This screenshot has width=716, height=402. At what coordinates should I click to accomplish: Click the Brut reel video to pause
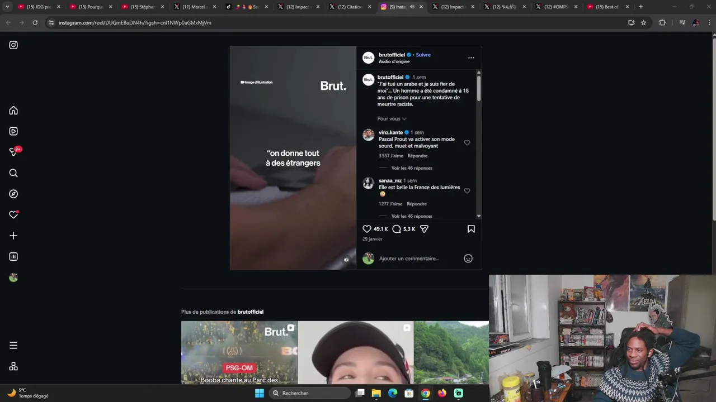pos(293,158)
